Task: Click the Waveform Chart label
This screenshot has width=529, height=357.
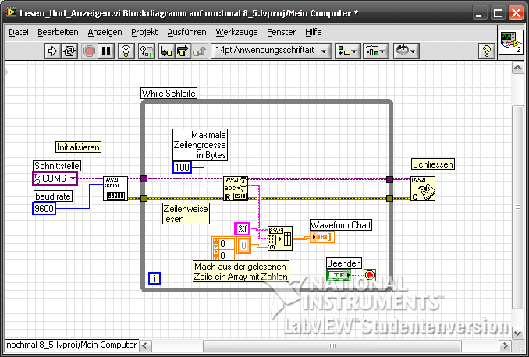Action: pos(341,224)
